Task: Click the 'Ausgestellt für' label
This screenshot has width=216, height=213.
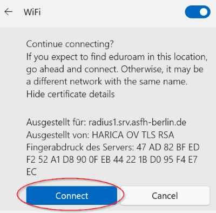Action: [56, 123]
